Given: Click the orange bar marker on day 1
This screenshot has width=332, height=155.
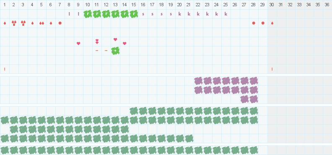Looking at the screenshot, I should (x=5, y=69).
